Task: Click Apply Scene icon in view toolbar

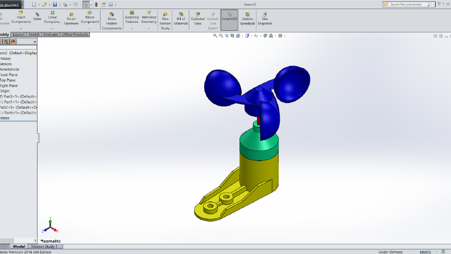Action: point(271,36)
